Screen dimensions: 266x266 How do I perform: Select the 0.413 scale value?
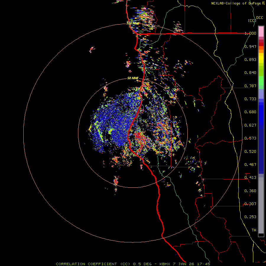250,178
